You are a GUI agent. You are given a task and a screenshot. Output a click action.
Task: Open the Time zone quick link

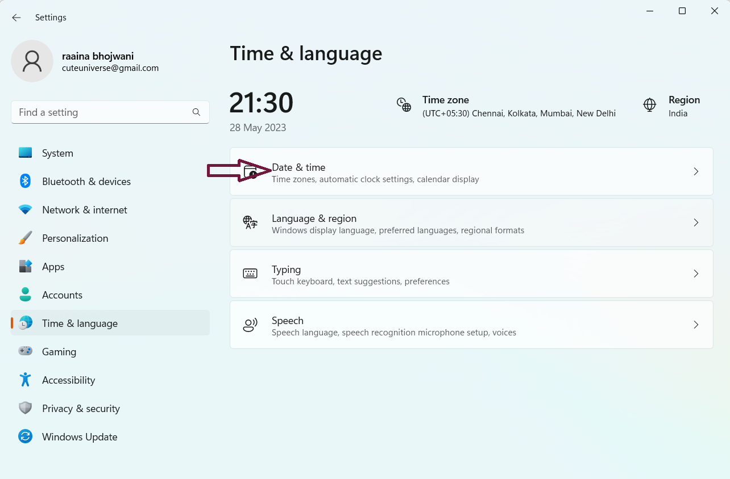506,106
